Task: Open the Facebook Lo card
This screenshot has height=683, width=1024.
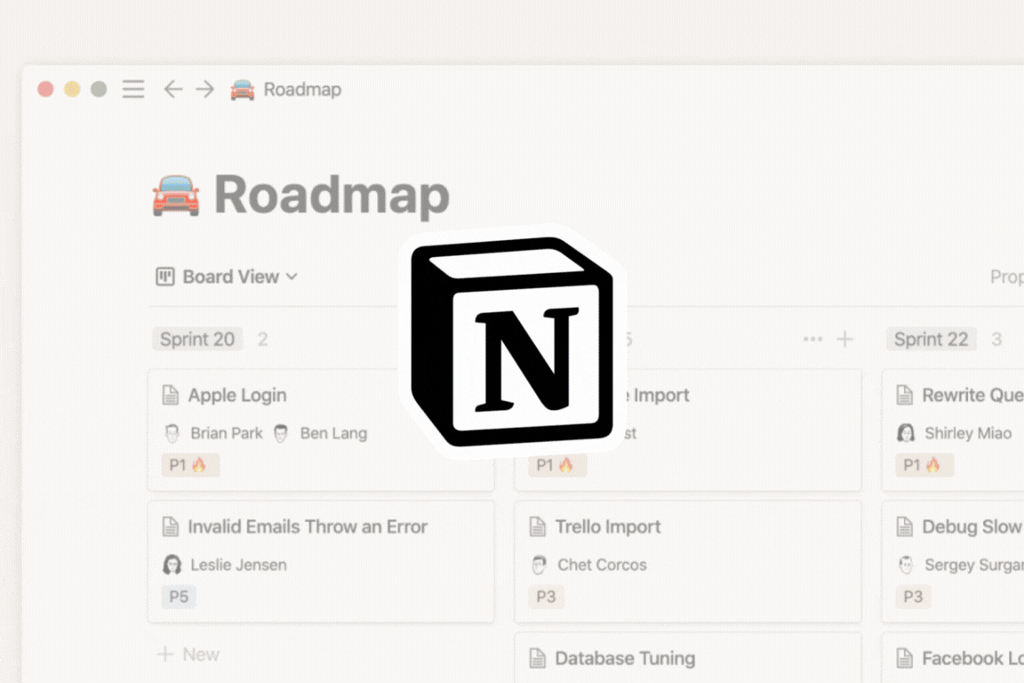Action: [x=953, y=658]
